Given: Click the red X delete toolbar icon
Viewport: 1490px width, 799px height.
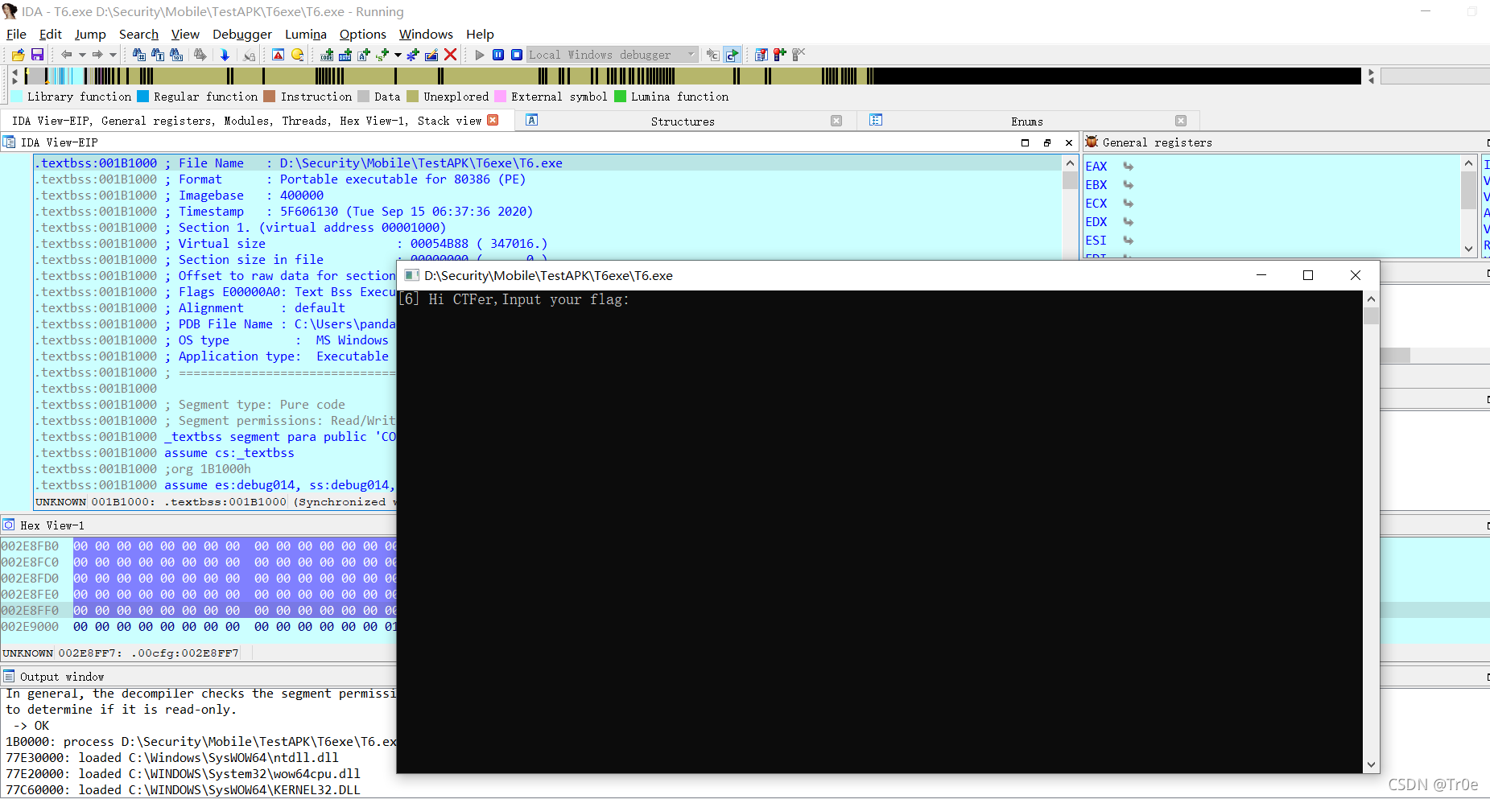Looking at the screenshot, I should coord(451,55).
